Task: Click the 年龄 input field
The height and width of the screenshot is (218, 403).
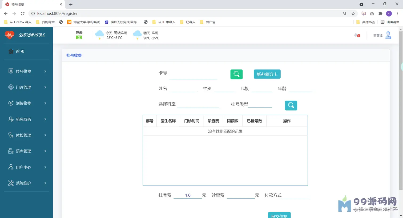Action: click(x=300, y=88)
